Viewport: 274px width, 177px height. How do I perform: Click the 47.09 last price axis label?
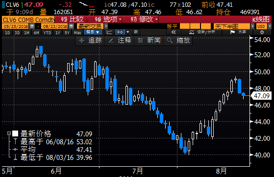261,96
